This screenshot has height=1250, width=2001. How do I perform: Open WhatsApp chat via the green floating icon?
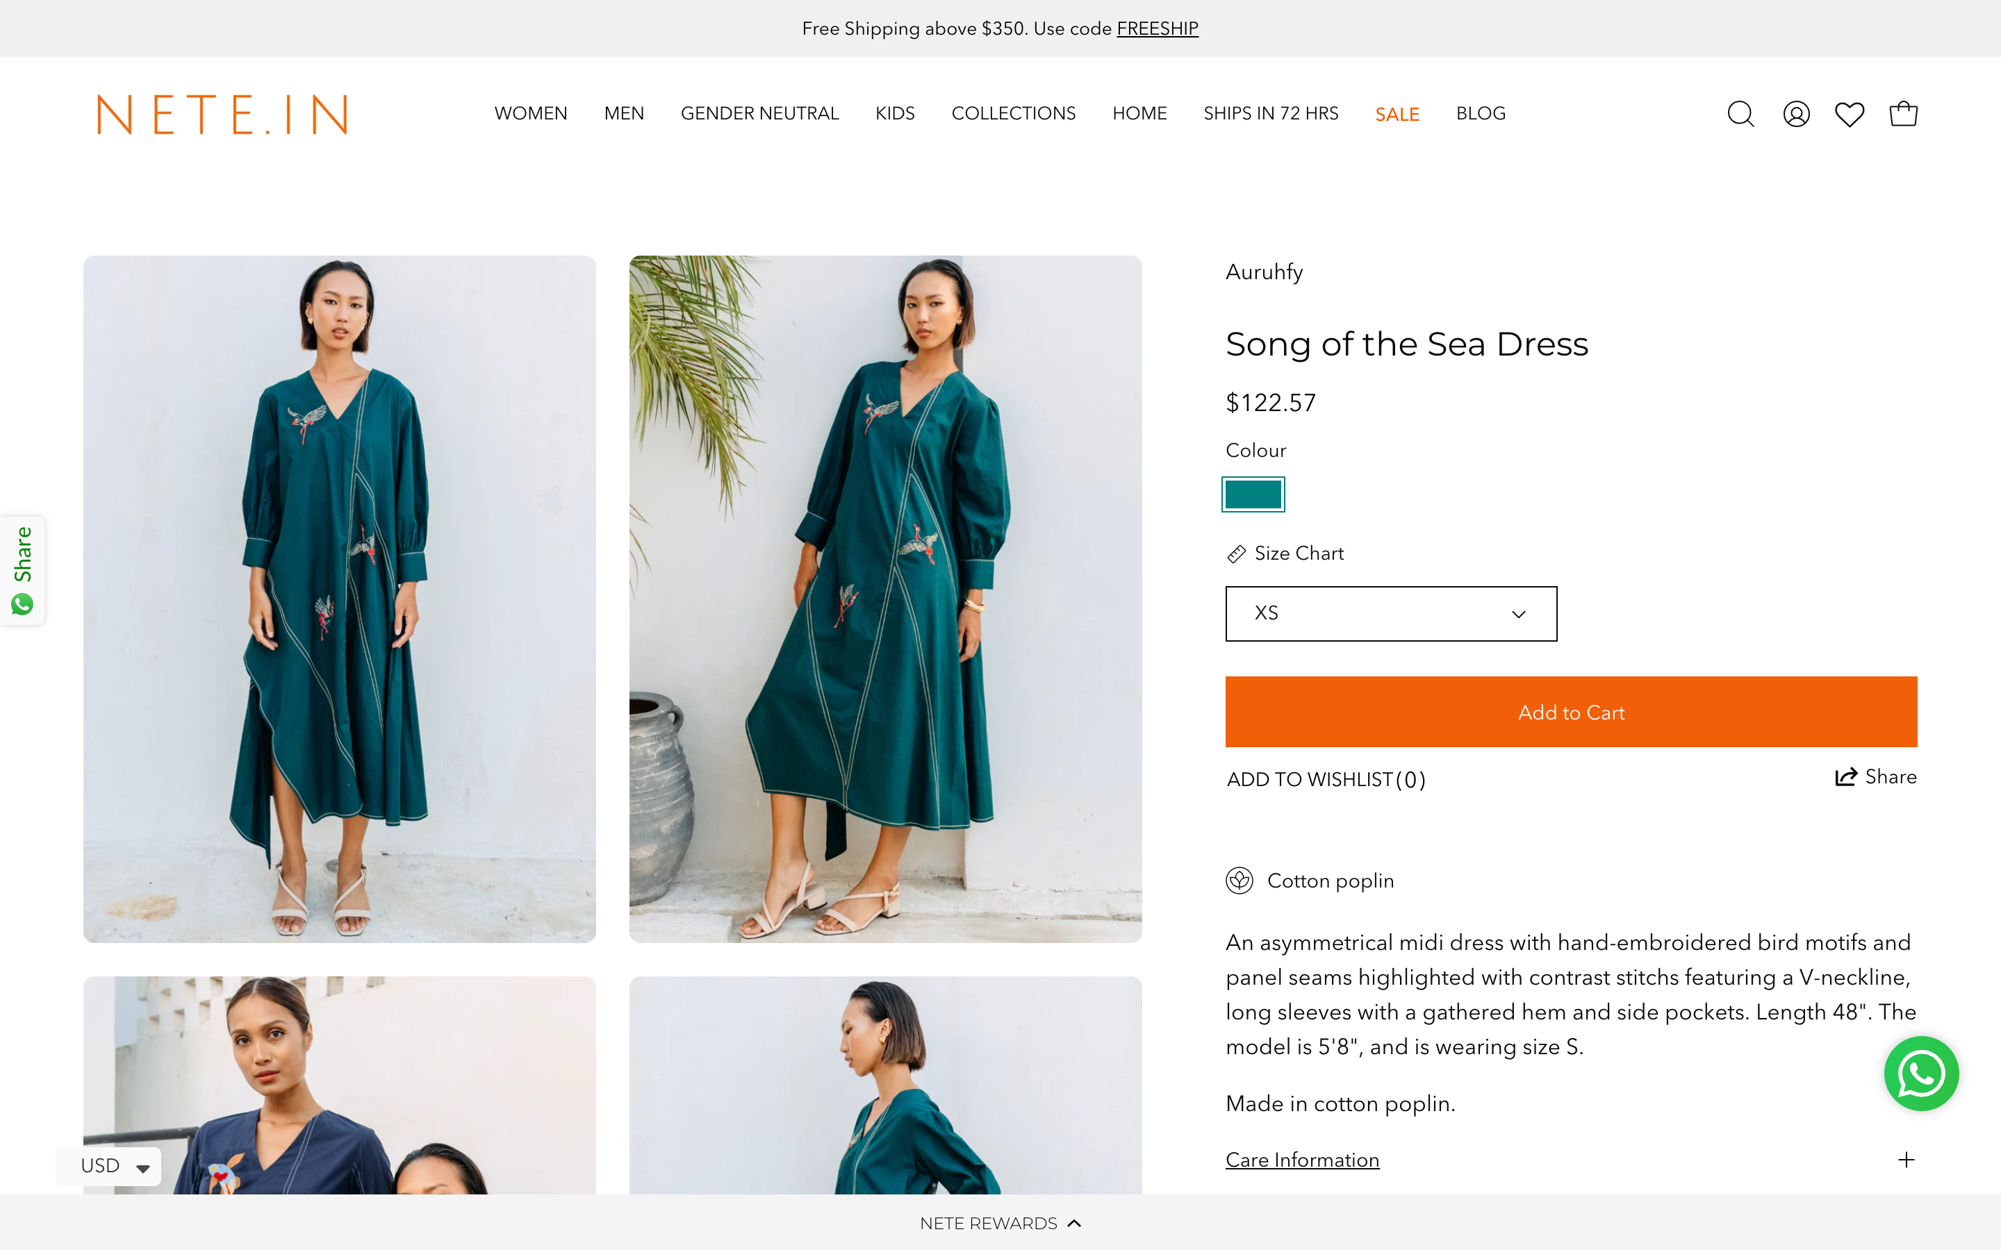[1923, 1073]
